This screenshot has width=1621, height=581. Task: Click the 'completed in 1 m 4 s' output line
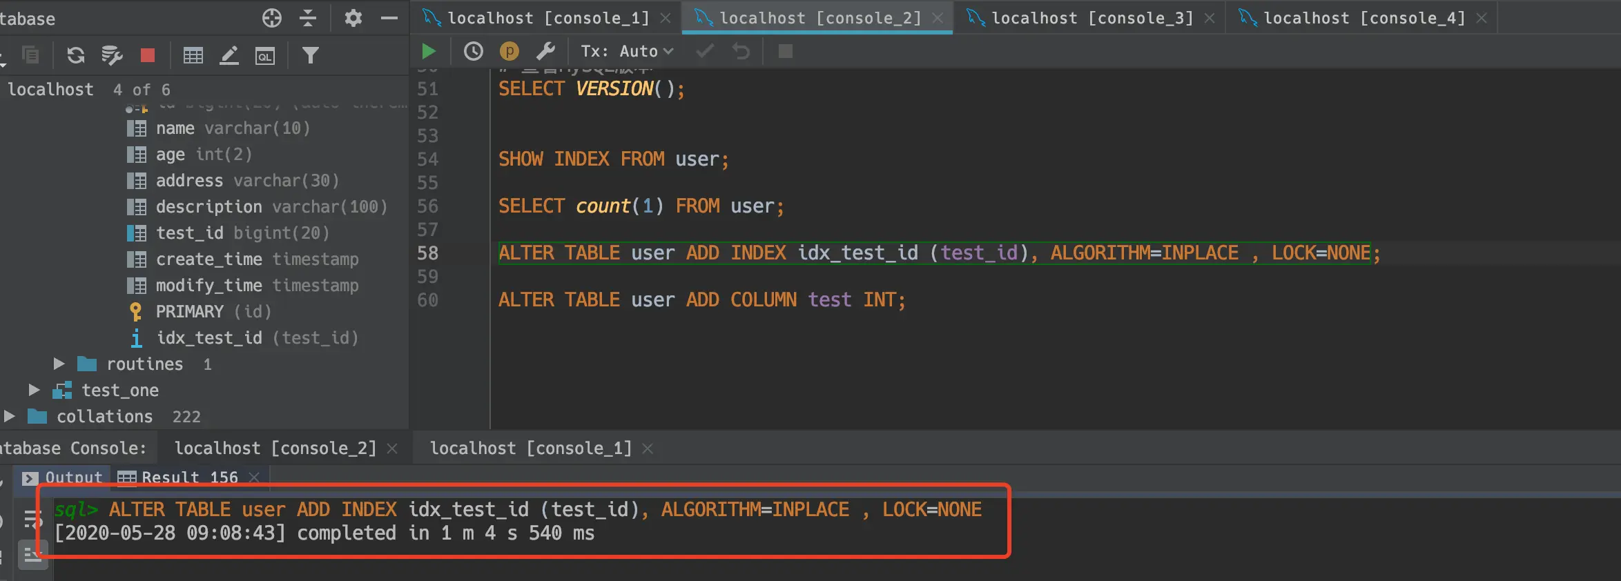pyautogui.click(x=324, y=533)
